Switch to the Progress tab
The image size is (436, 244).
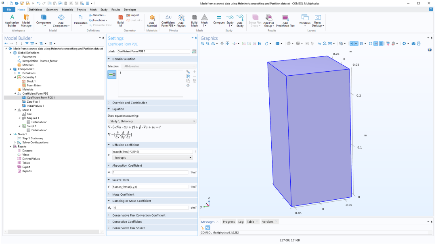pos(228,221)
